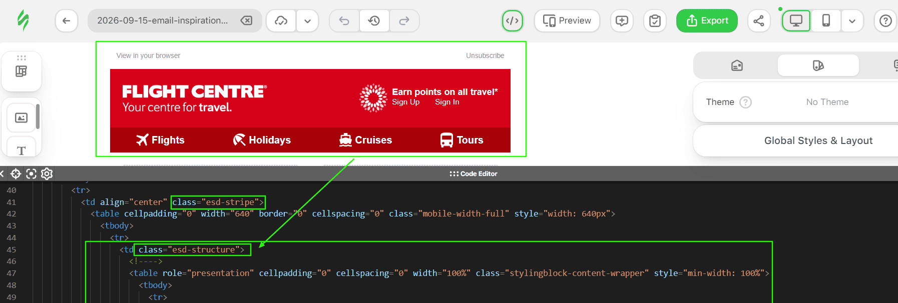Click the cloud save status icon

coord(281,20)
